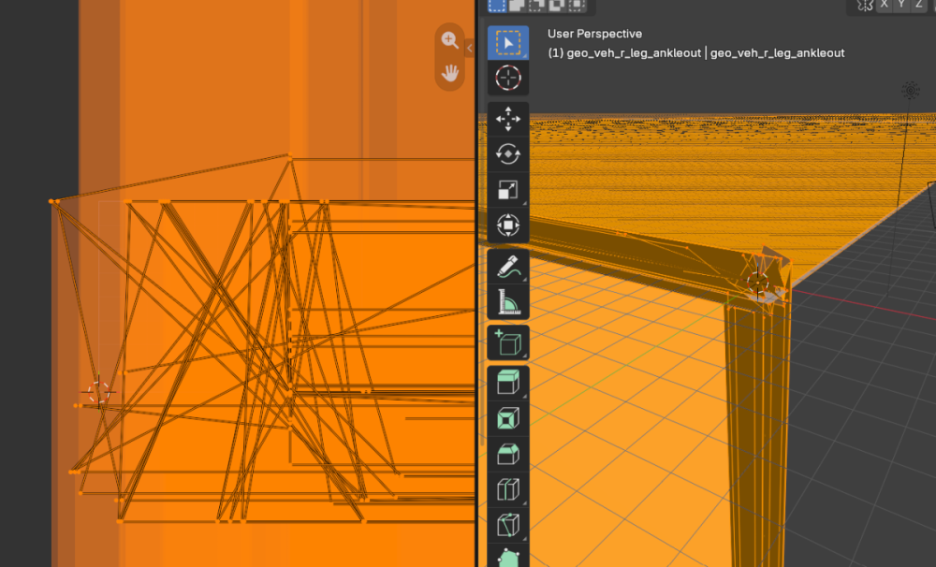Select the Move tool

pos(508,119)
